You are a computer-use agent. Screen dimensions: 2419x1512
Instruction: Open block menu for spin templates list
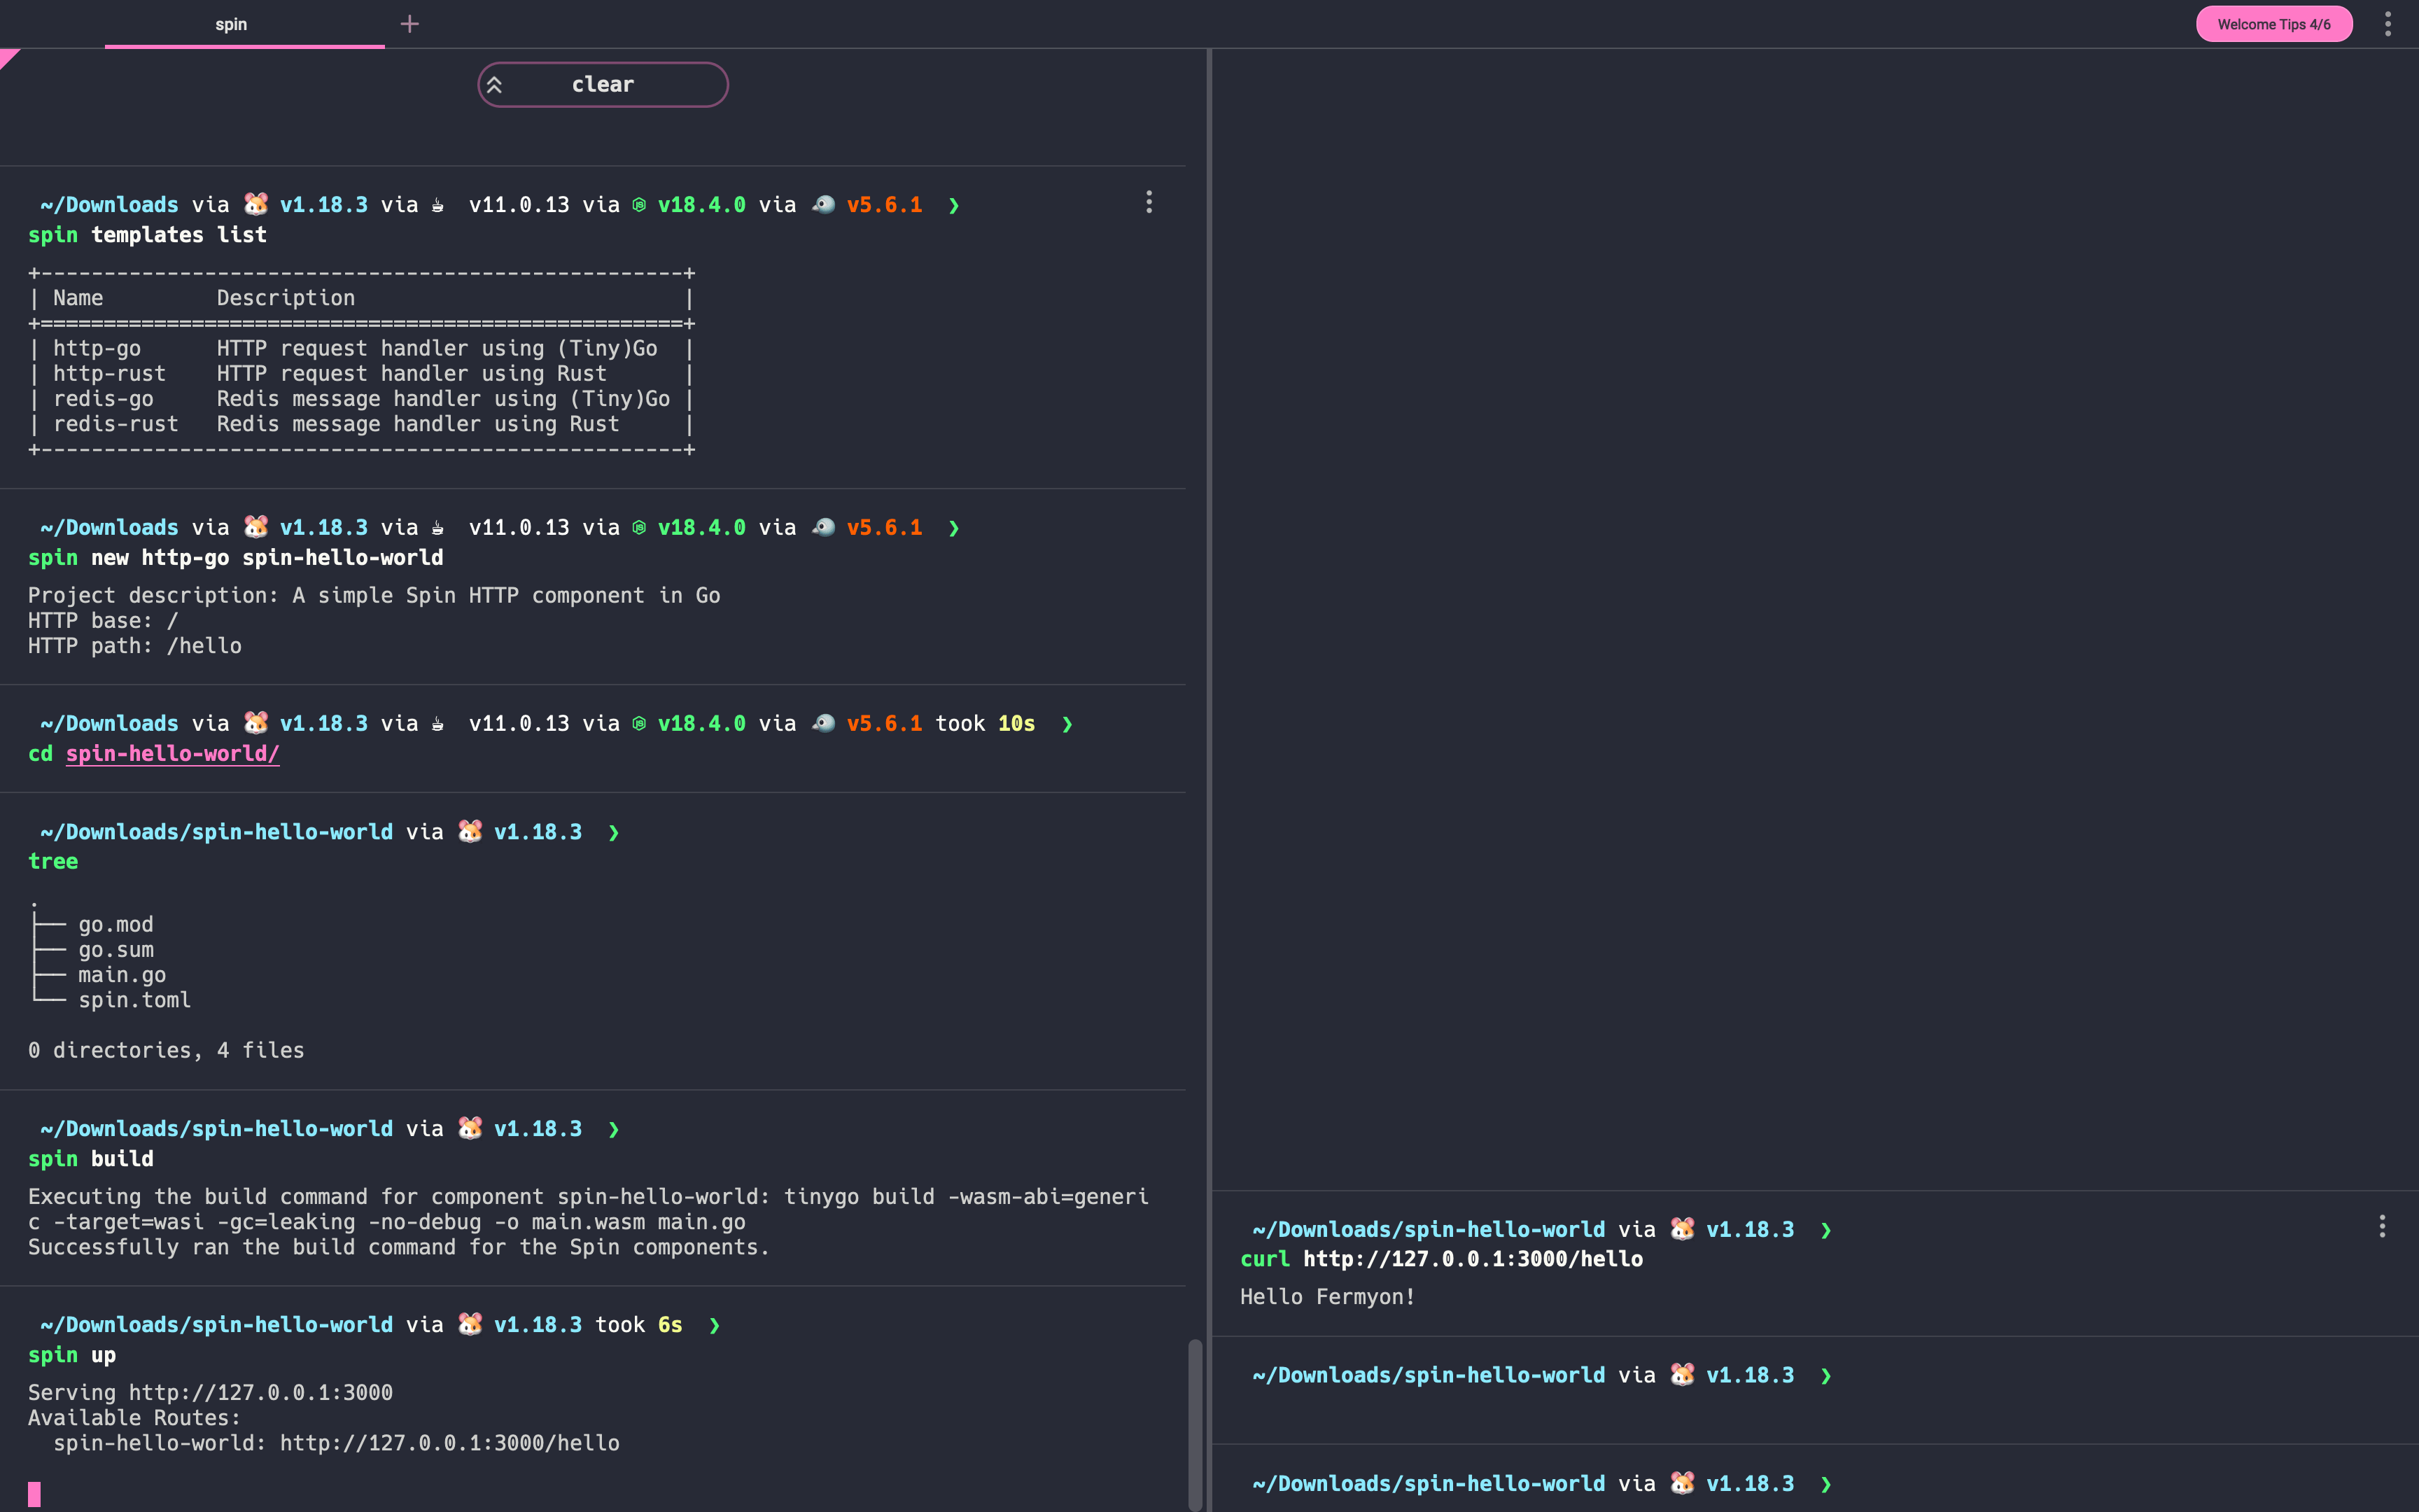pyautogui.click(x=1149, y=203)
